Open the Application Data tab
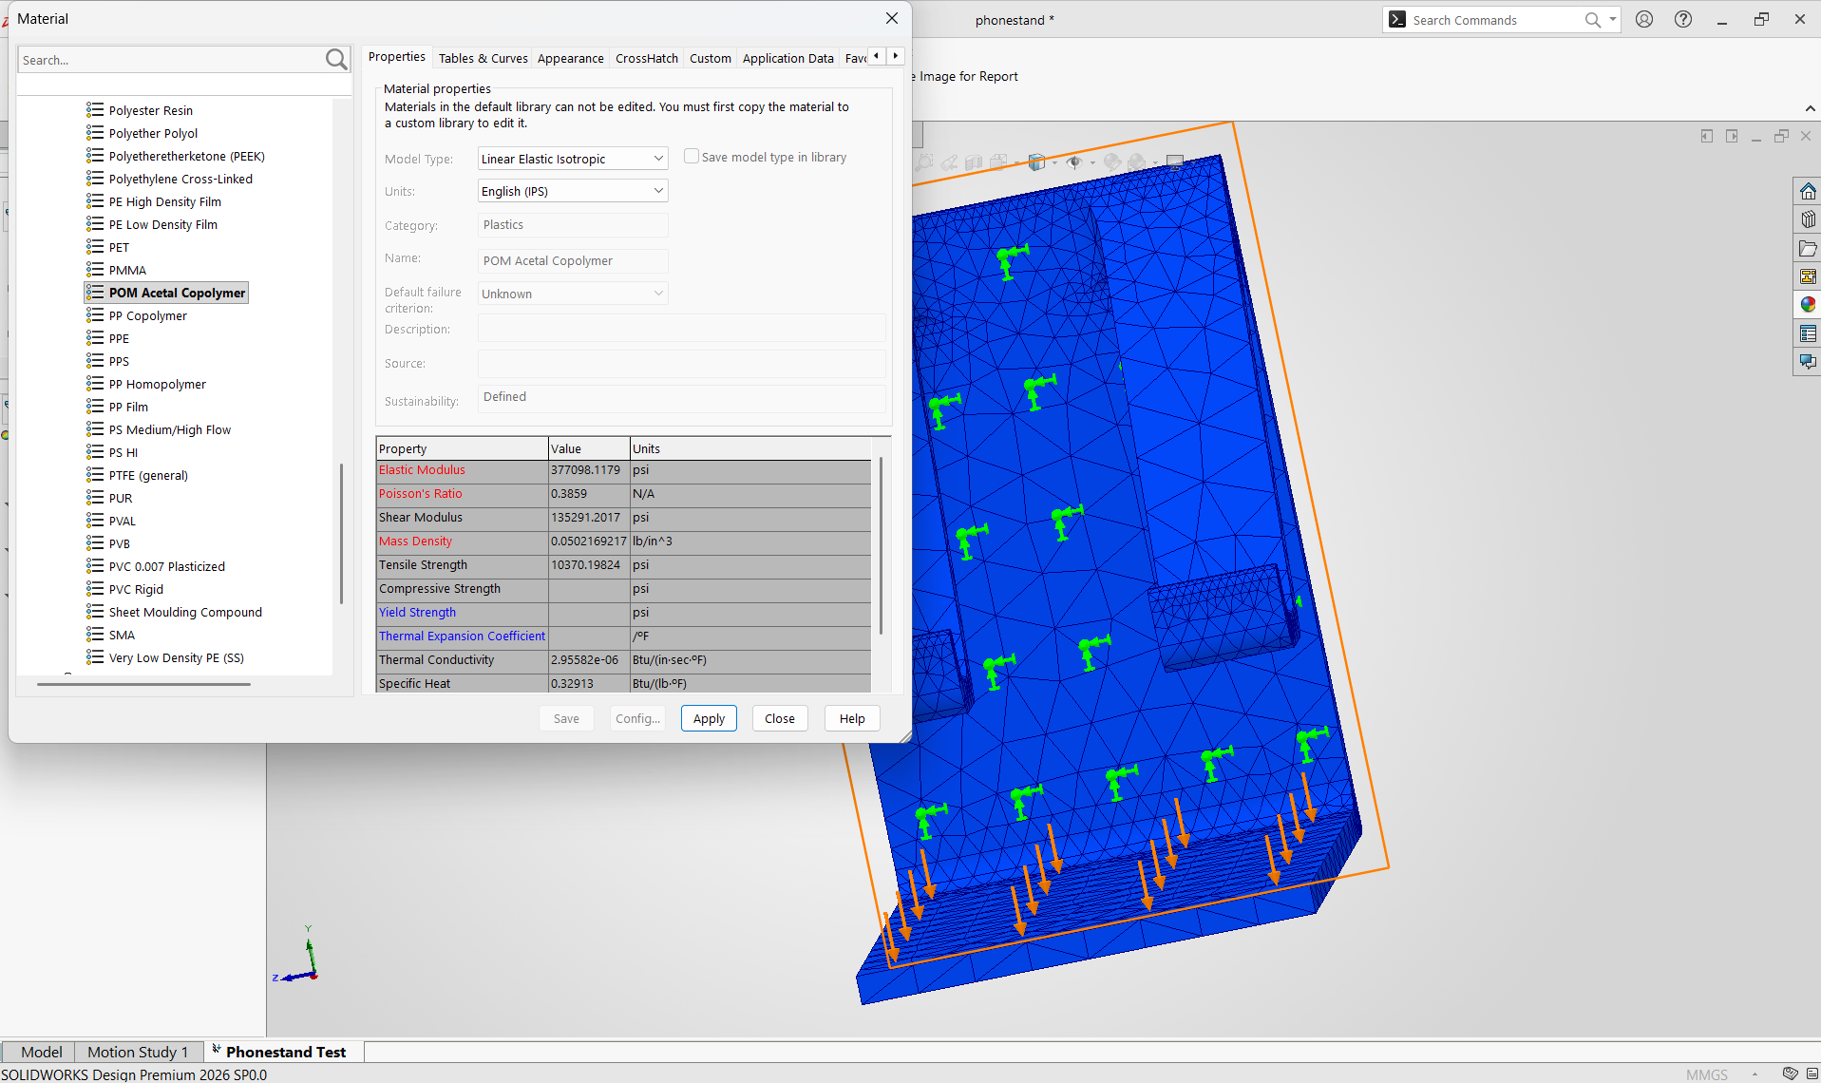 pos(788,58)
